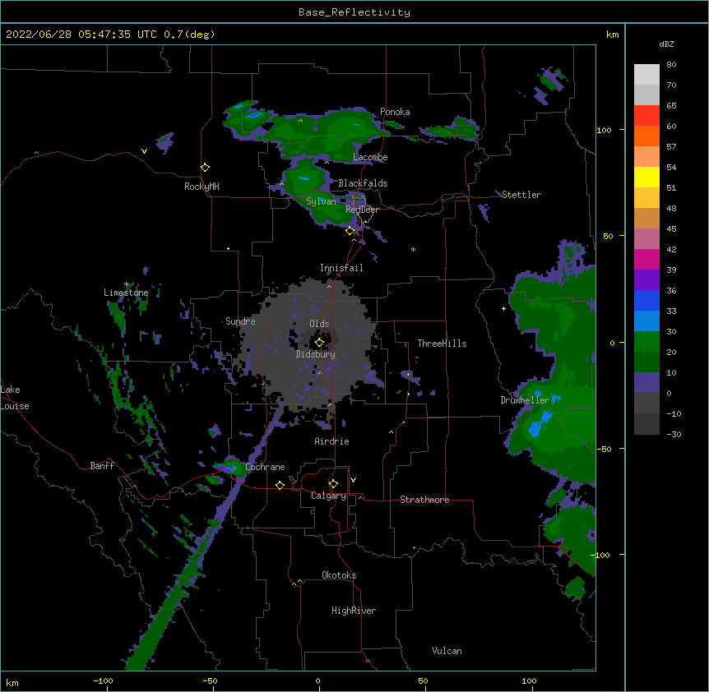Click the Banff label

pos(102,466)
